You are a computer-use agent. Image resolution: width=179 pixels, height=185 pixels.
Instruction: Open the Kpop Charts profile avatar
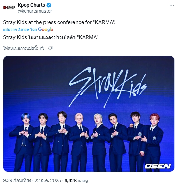[9, 8]
